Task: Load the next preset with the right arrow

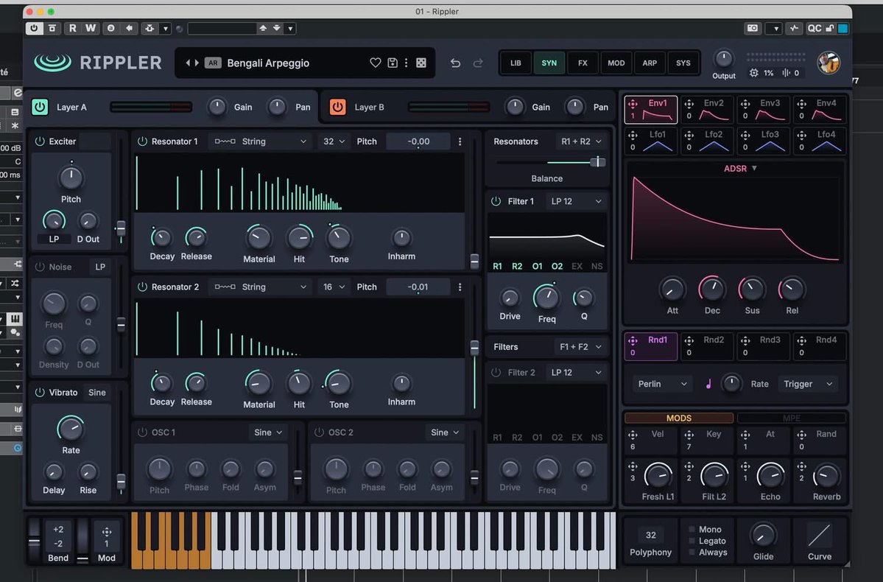Action: 197,63
